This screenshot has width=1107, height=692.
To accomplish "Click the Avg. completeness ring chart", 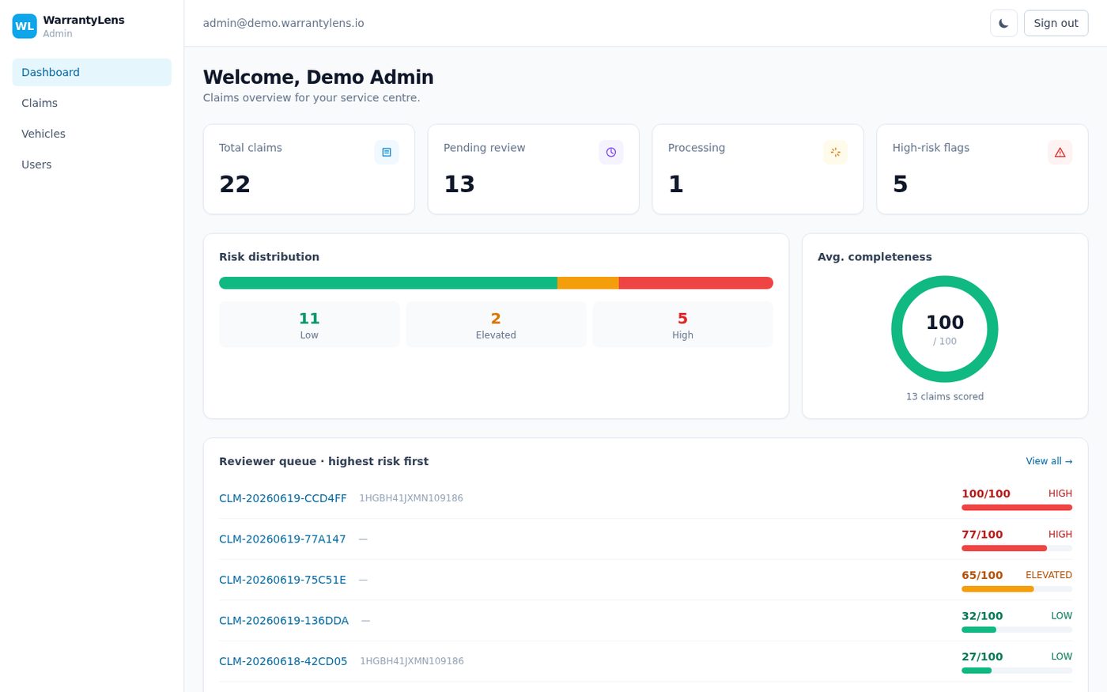I will pyautogui.click(x=945, y=329).
